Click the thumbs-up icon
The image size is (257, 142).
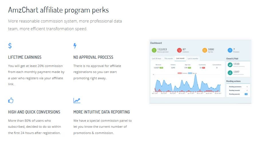tap(11, 100)
